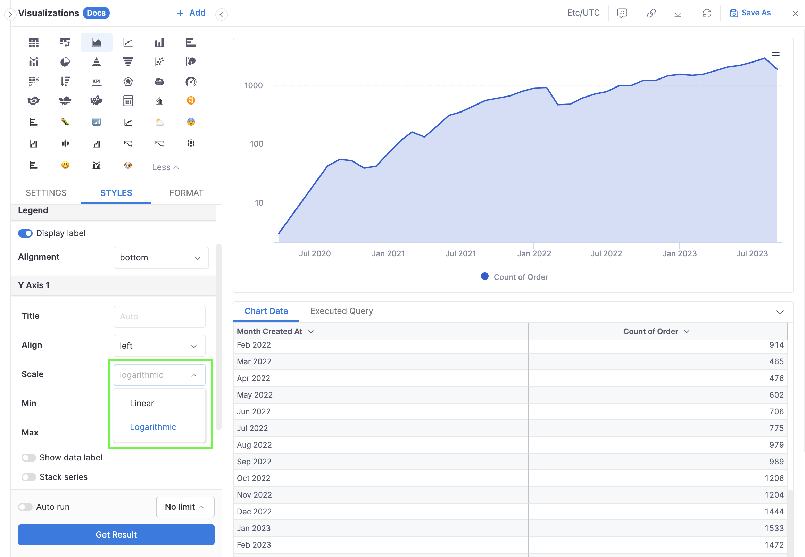Viewport: 805px width, 557px height.
Task: Open the Chart Data tab
Action: [266, 311]
